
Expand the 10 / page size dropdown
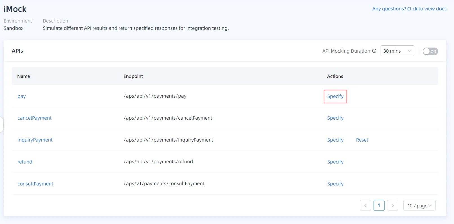(419, 206)
